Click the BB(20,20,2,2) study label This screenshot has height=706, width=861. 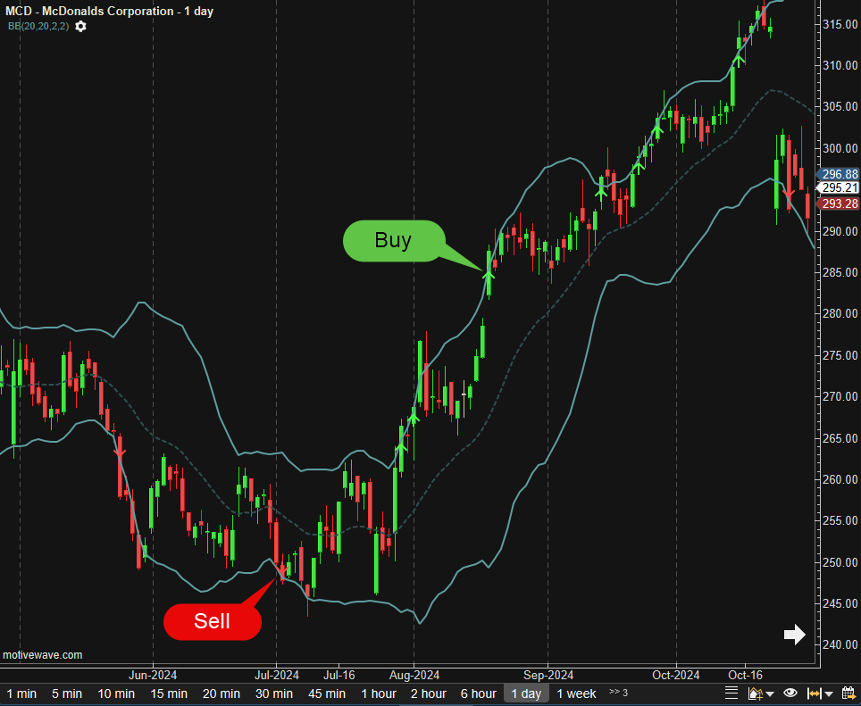(38, 27)
